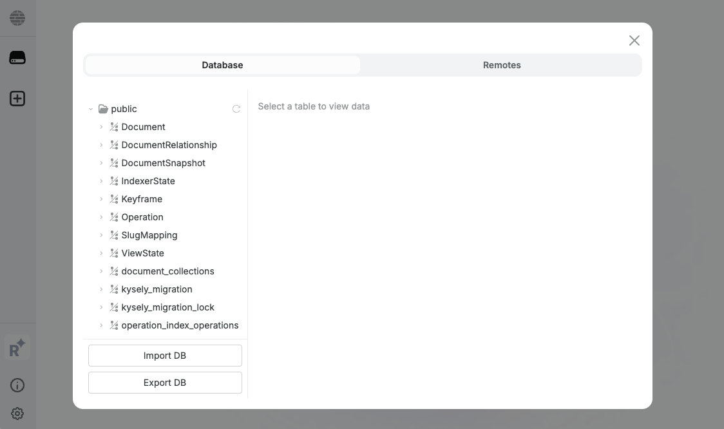
Task: Click the table icon beside Document
Action: [114, 127]
